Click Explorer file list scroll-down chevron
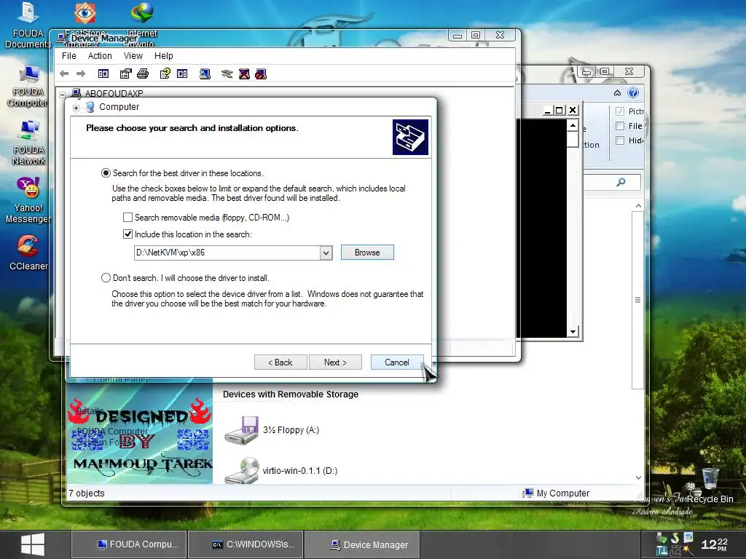746x559 pixels. [x=638, y=477]
